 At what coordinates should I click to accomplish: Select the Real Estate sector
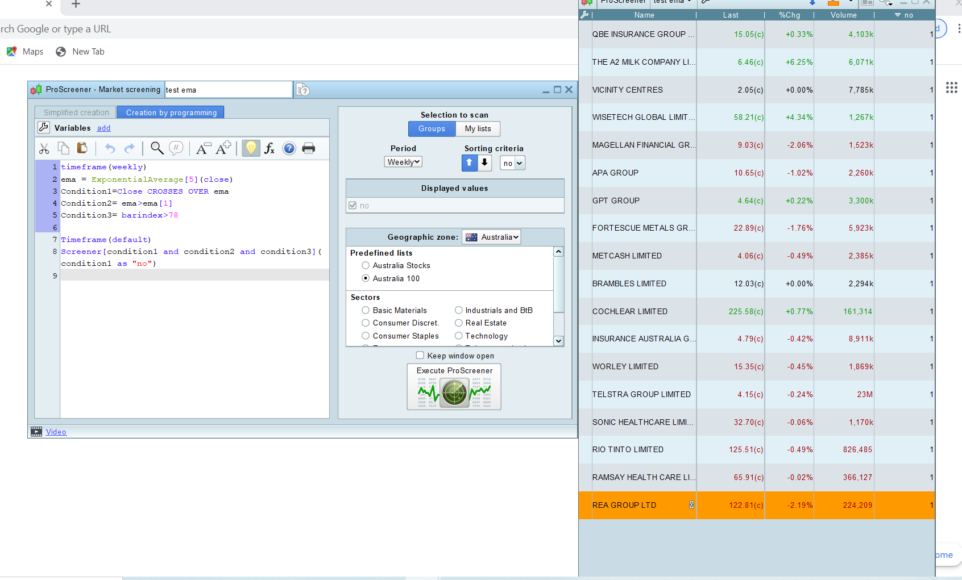[458, 323]
